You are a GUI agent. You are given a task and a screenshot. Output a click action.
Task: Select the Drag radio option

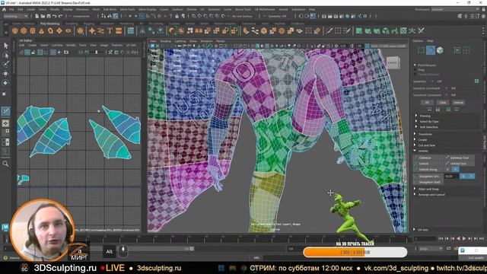tap(415, 70)
